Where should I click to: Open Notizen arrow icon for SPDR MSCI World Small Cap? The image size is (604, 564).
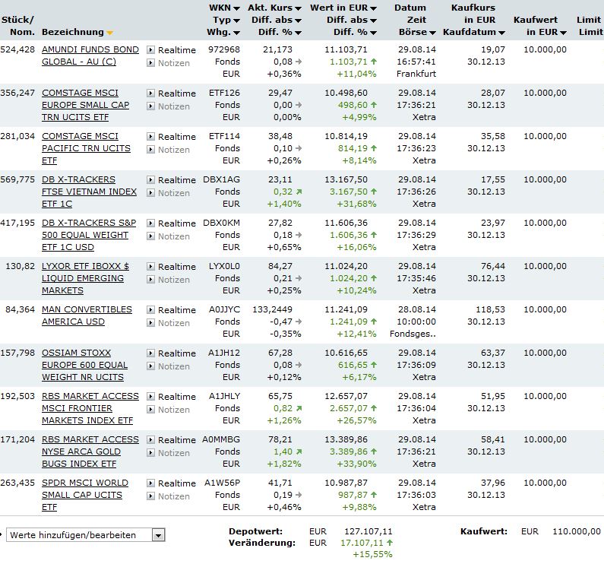pos(150,496)
